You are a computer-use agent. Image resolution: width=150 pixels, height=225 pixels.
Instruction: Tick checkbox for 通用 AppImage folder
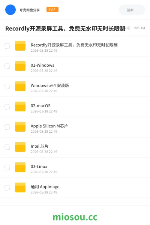[x=7, y=188]
